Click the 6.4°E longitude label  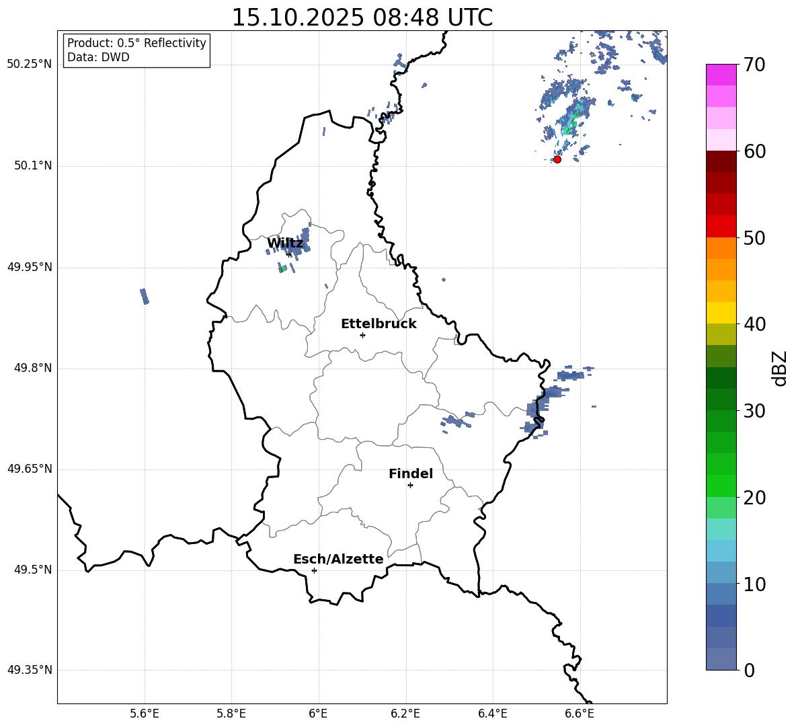click(492, 714)
